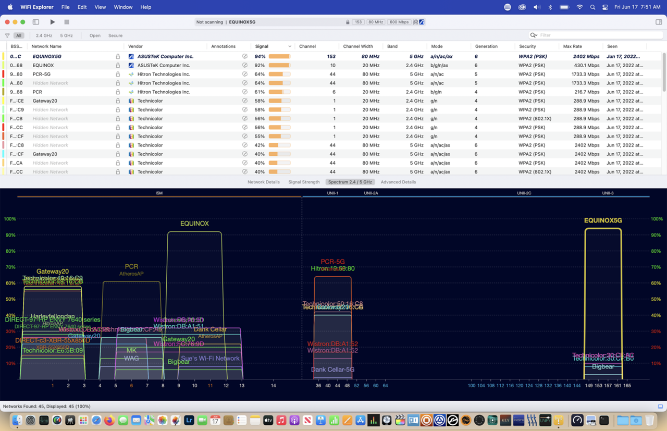Screen dimensions: 667x431
Task: Select the PCR-5G network name cell
Action: click(x=42, y=74)
